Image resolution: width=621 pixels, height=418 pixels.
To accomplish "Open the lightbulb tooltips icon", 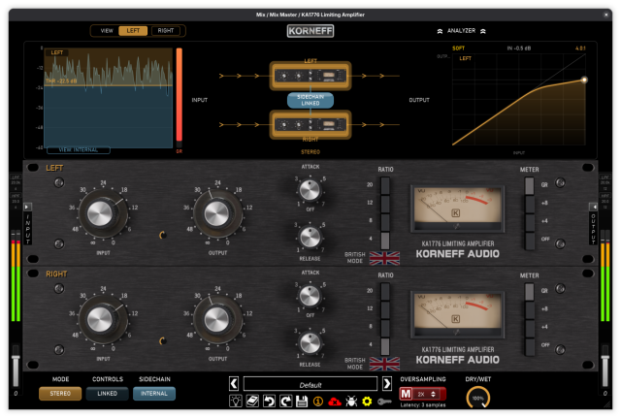I will coord(236,402).
